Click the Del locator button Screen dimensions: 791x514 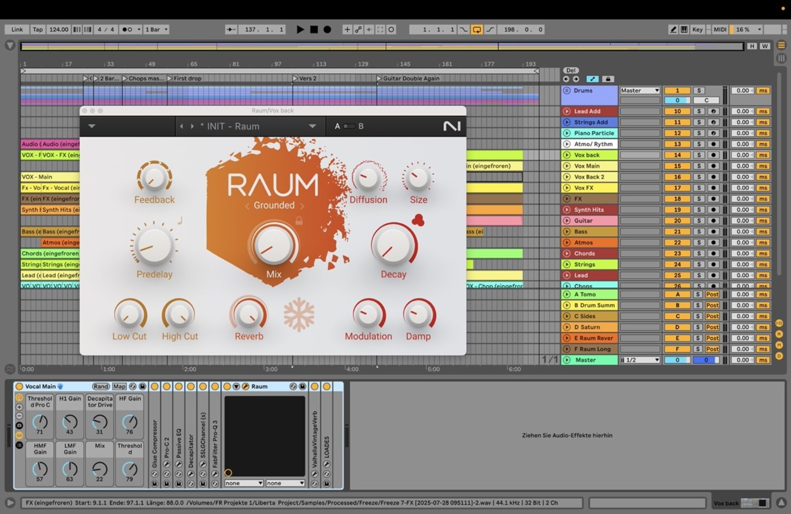point(571,70)
